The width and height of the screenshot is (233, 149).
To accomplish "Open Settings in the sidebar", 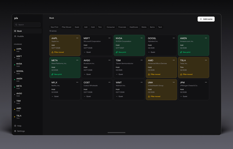I will tap(27, 131).
